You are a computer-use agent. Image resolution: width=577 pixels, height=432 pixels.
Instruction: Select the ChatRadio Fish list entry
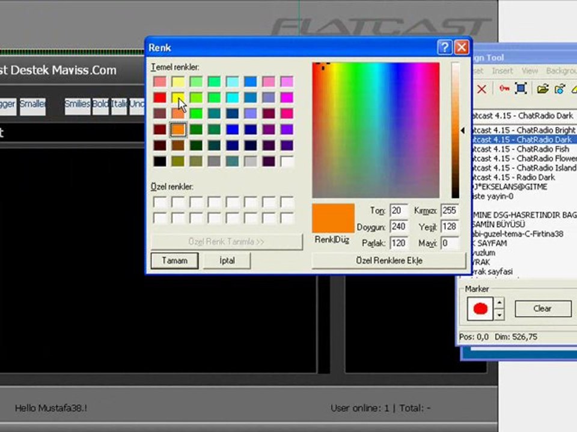coord(524,149)
